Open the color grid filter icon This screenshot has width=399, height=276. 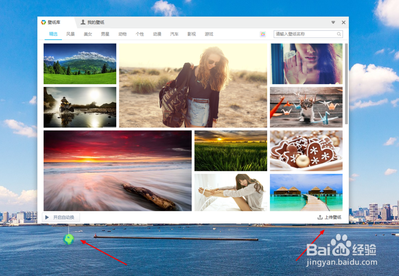(x=263, y=34)
